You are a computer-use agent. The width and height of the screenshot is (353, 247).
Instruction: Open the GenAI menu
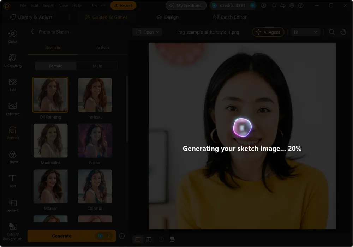coord(49,5)
